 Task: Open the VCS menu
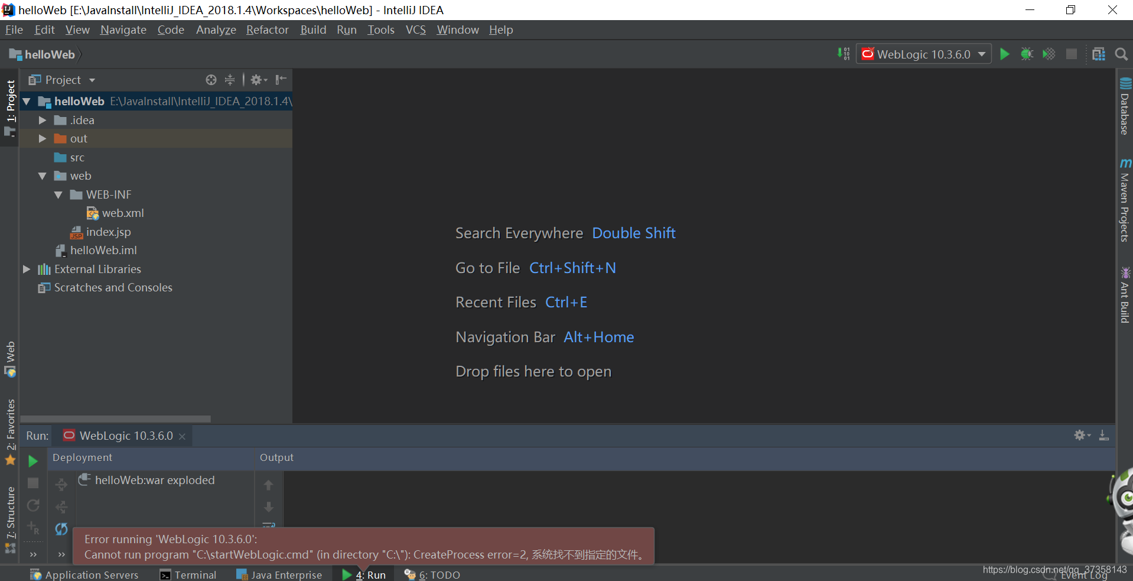point(416,30)
